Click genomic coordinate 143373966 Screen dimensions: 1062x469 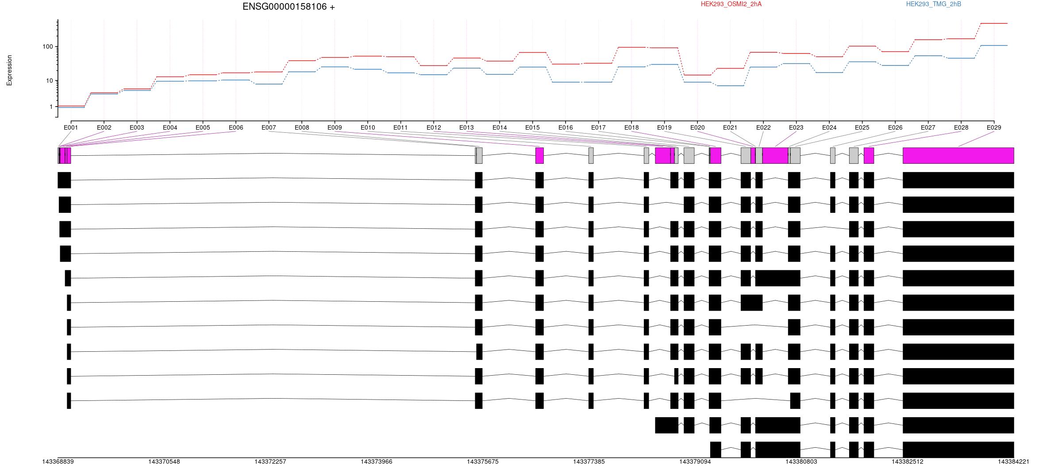(x=377, y=461)
